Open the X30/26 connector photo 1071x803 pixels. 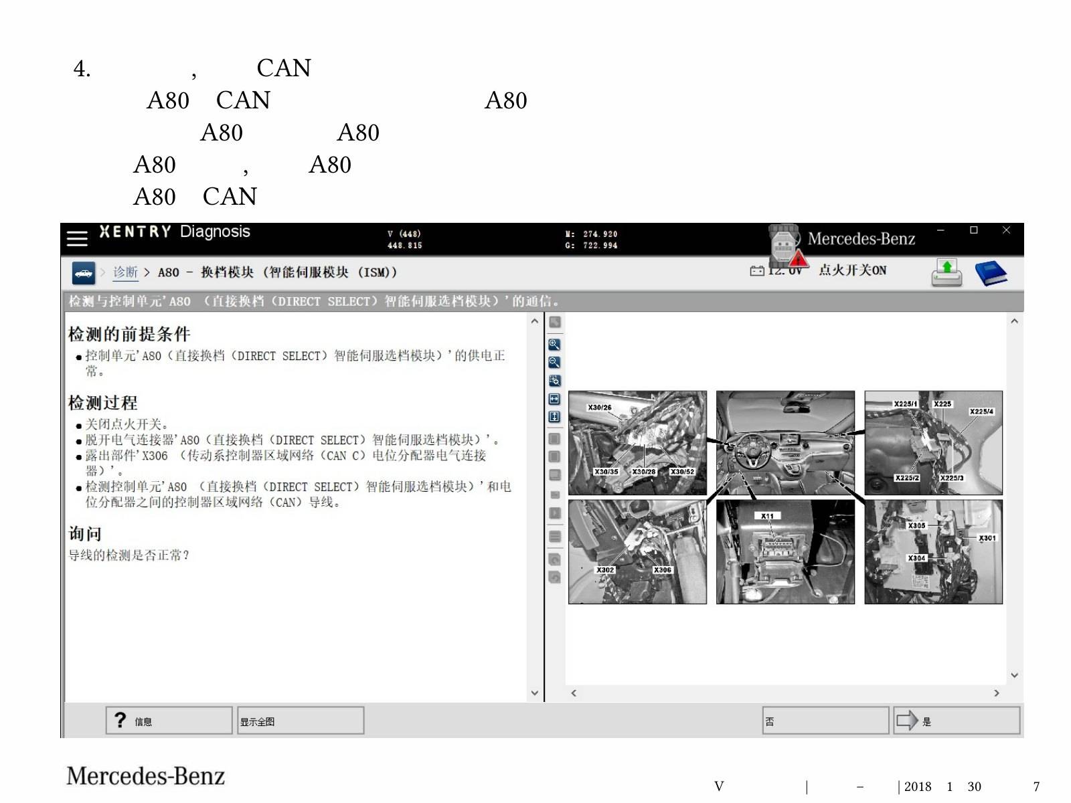(637, 443)
